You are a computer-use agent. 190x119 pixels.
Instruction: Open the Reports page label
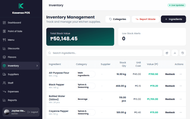(12, 100)
